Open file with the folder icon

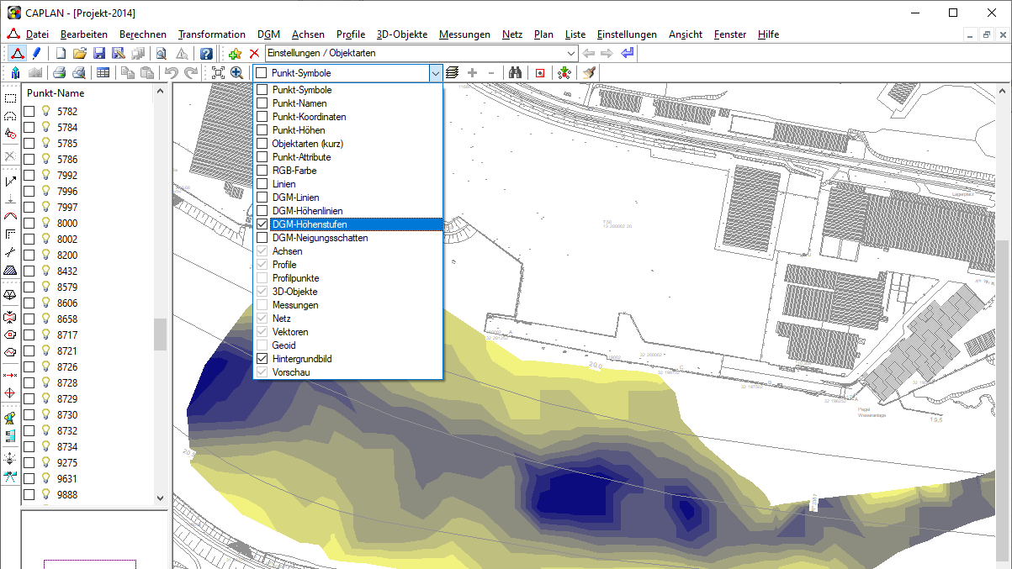point(80,53)
